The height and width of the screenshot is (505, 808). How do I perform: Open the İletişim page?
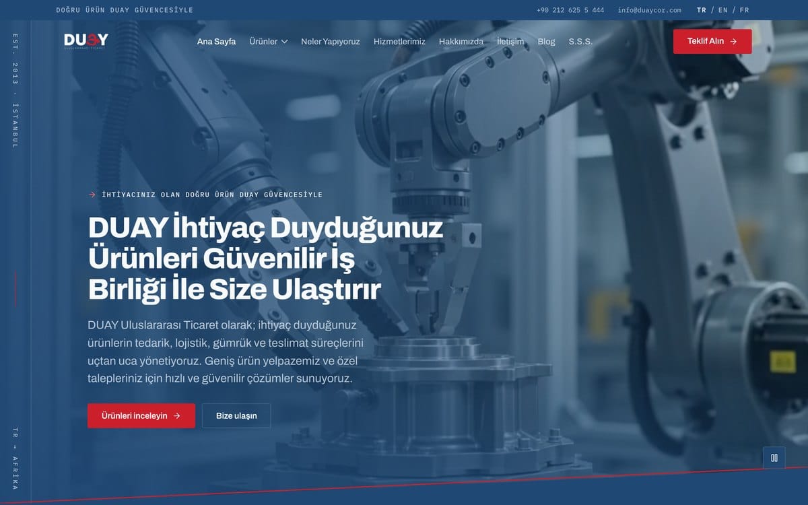[x=510, y=42]
